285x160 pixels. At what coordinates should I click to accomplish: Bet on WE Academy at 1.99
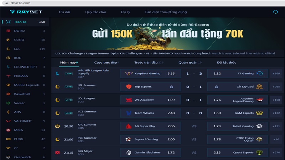click(150, 100)
